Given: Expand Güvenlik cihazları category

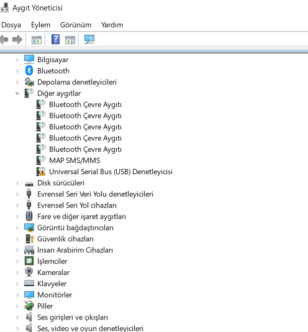Looking at the screenshot, I should click(17, 239).
